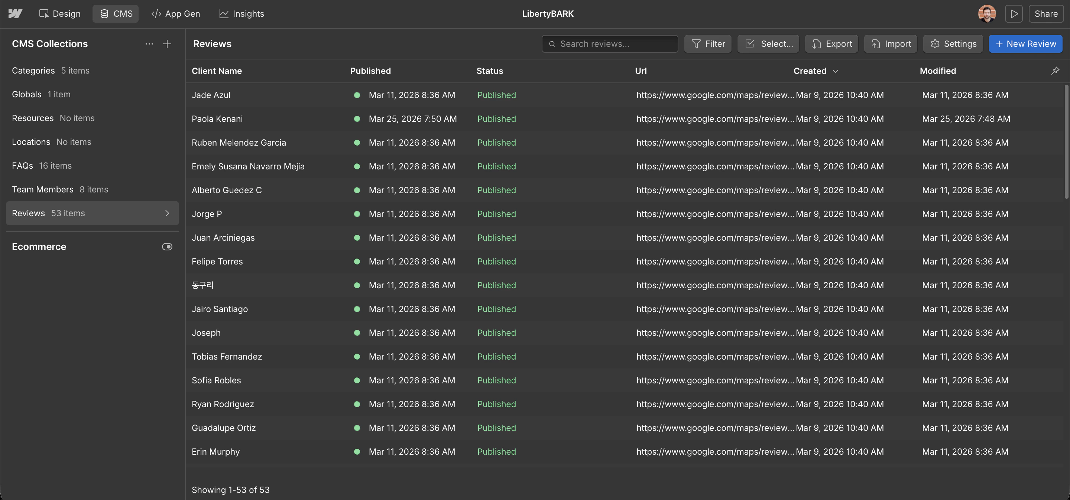Switch to the Design tab
This screenshot has width=1070, height=500.
click(60, 14)
